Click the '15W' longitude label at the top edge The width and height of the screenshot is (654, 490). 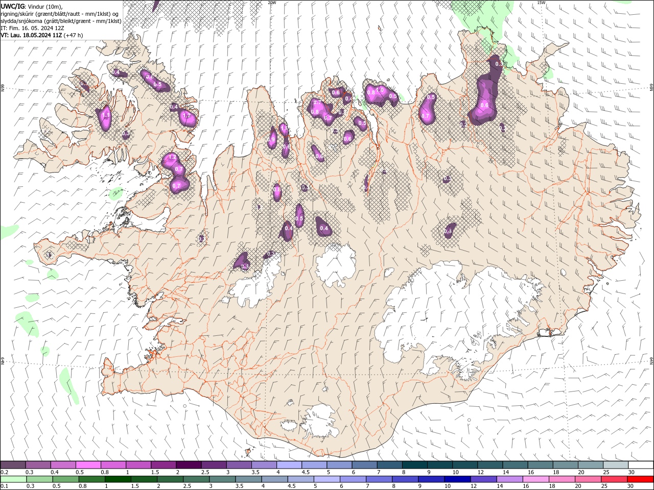point(541,3)
